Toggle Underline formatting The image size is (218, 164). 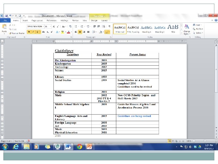click(37, 32)
